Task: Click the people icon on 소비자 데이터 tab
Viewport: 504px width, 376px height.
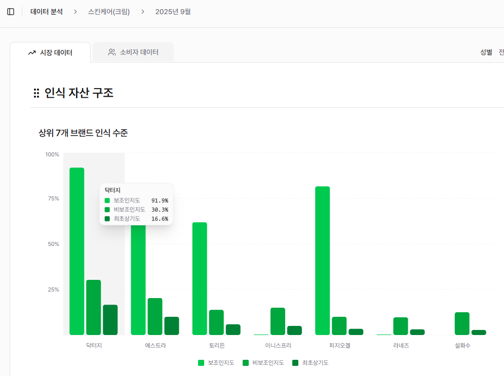Action: tap(112, 52)
